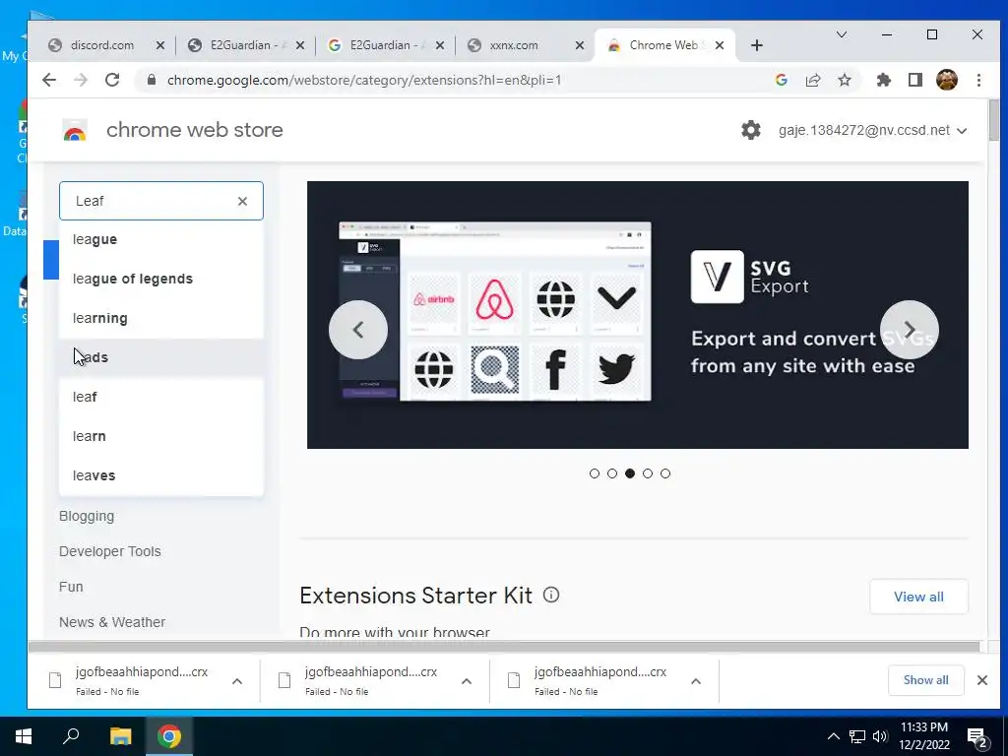Show hidden system tray icons

point(833,736)
